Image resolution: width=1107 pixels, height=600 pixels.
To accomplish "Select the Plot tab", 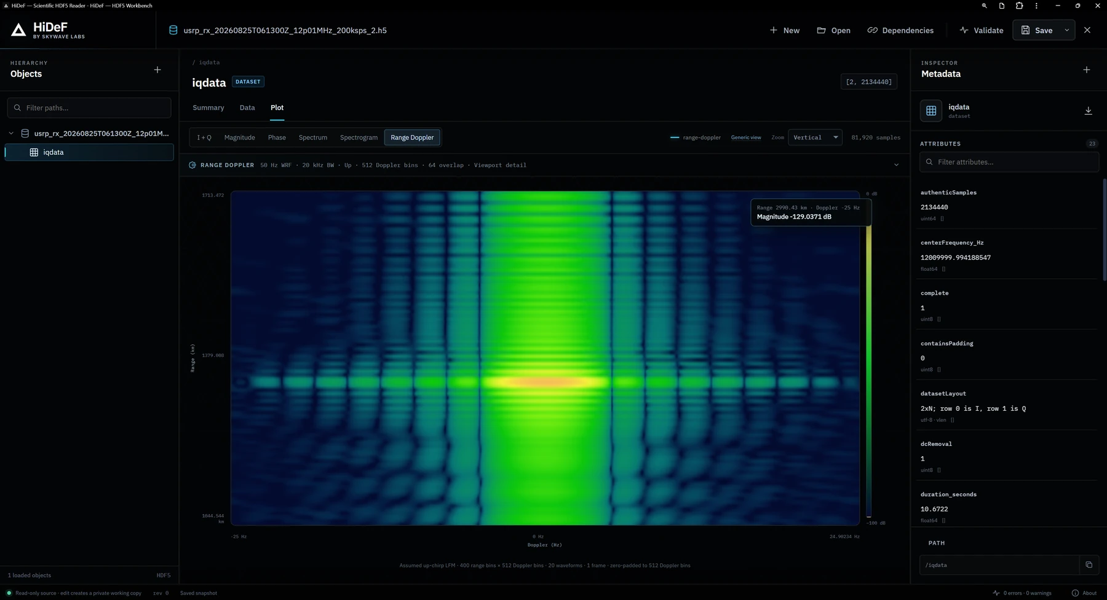I will click(x=277, y=107).
